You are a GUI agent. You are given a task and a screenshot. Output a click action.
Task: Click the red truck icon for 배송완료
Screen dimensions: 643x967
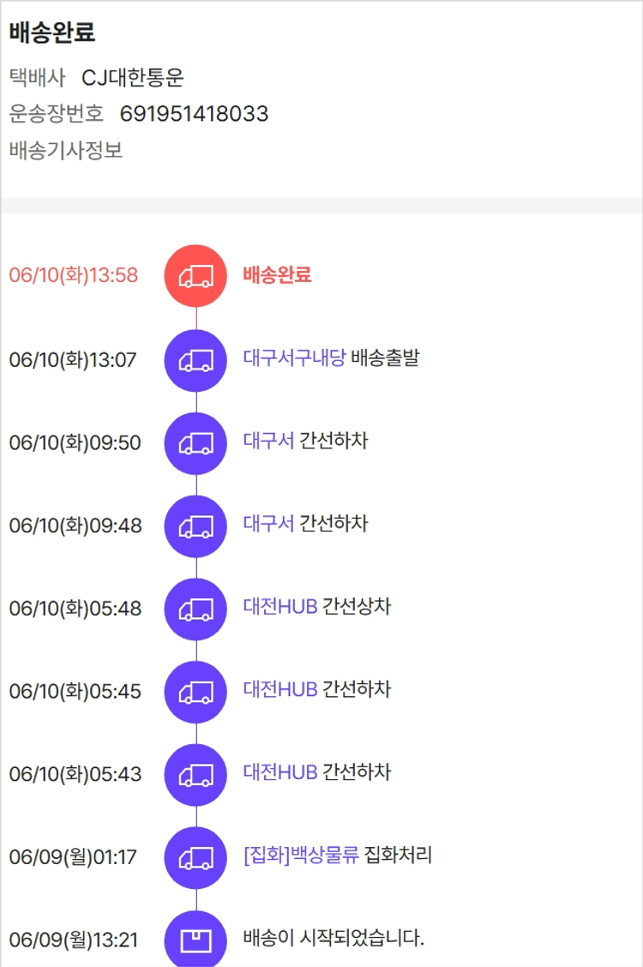195,275
